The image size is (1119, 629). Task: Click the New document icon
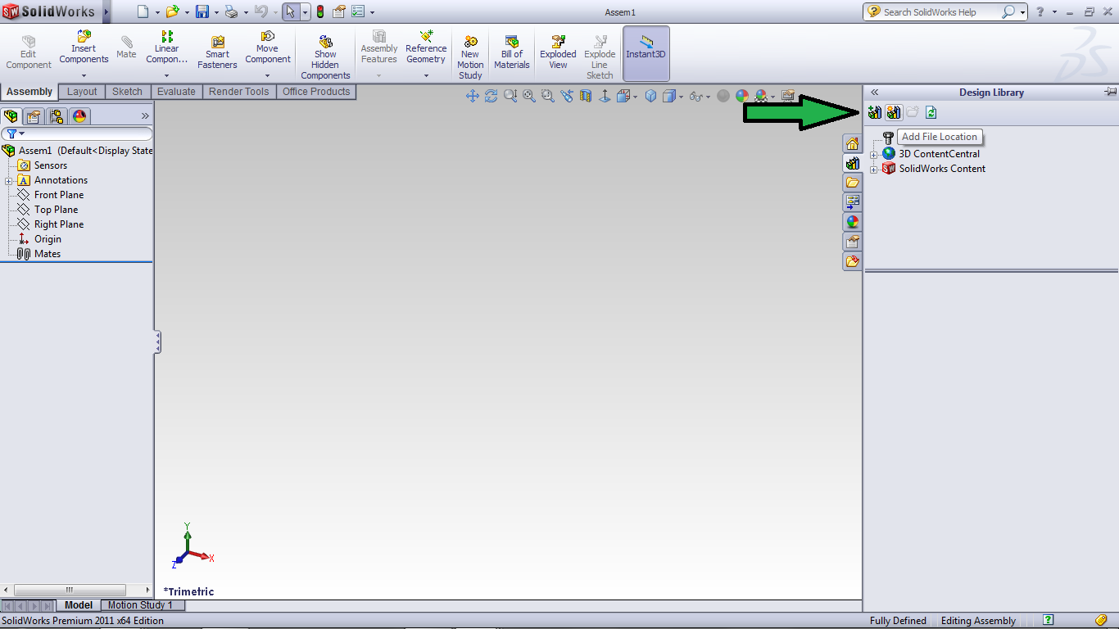[x=143, y=11]
